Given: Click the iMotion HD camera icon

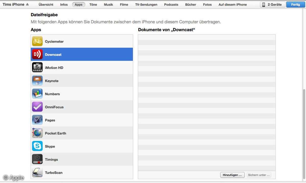Looking at the screenshot, I should [37, 67].
